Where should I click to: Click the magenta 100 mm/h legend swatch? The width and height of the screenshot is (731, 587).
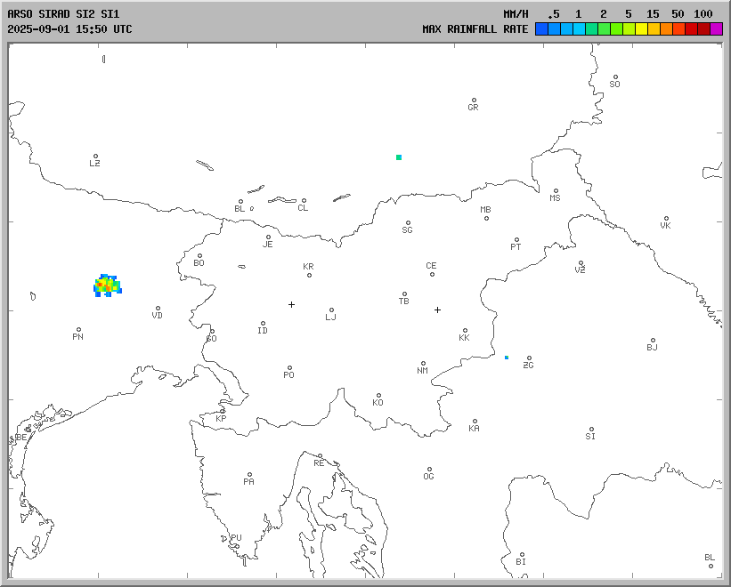tap(716, 28)
